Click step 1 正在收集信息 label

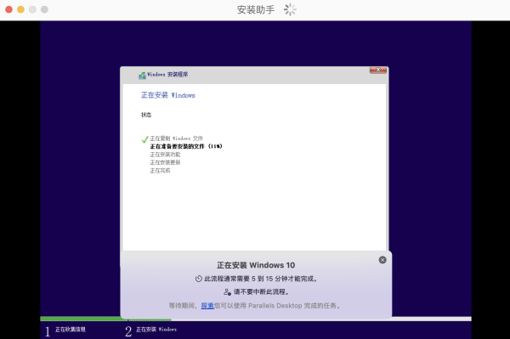click(x=71, y=330)
